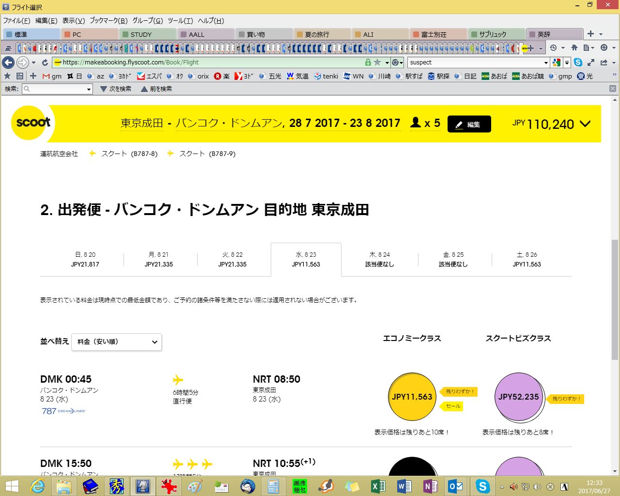Open Thunderbird from the taskbar
Viewport: 620px width, 496px height.
247,486
